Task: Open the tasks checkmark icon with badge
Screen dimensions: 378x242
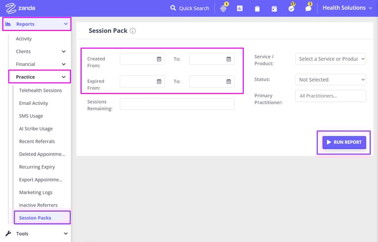Action: tap(291, 8)
